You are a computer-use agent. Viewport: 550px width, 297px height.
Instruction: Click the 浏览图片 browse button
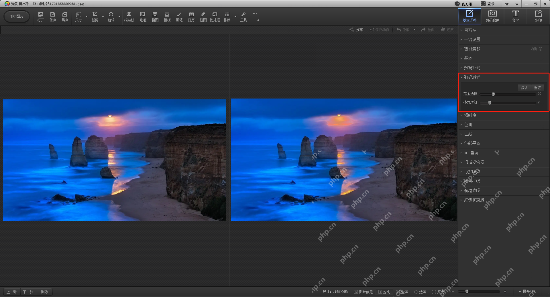click(x=17, y=16)
